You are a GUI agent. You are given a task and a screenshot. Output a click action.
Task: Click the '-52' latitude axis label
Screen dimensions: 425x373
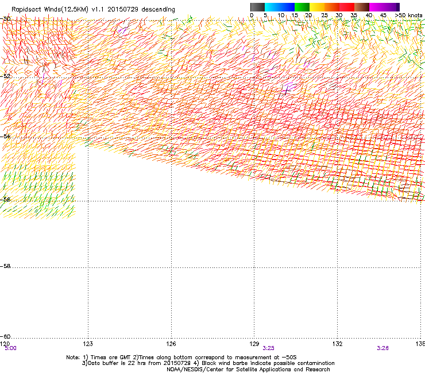click(5, 76)
